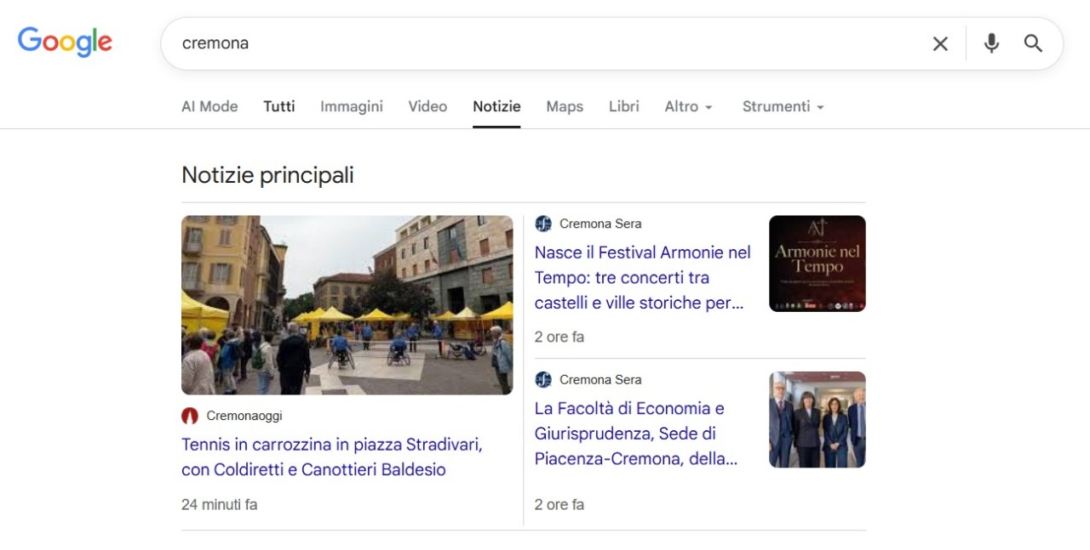The image size is (1090, 550).
Task: Click the Cremona Sera icon above Festival Armonie article
Action: (543, 224)
